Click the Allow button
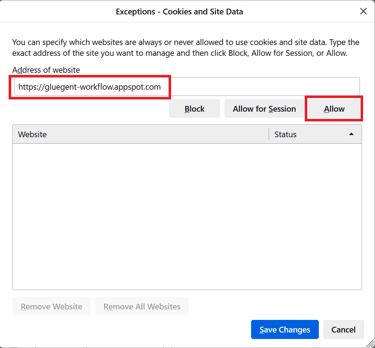Screen dimensions: 375x348 [x=334, y=109]
